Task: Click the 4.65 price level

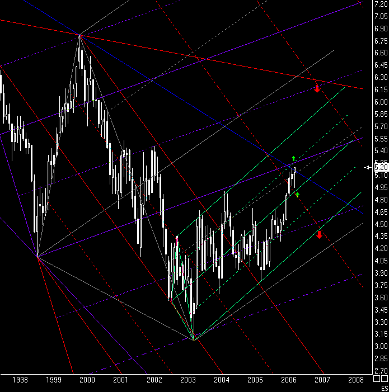Action: point(381,212)
